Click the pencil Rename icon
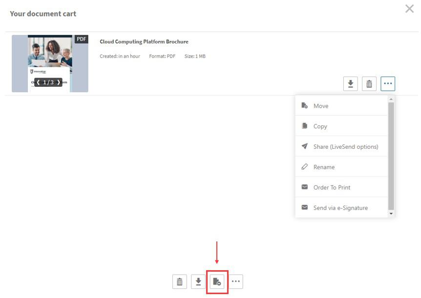The width and height of the screenshot is (421, 298). (304, 167)
